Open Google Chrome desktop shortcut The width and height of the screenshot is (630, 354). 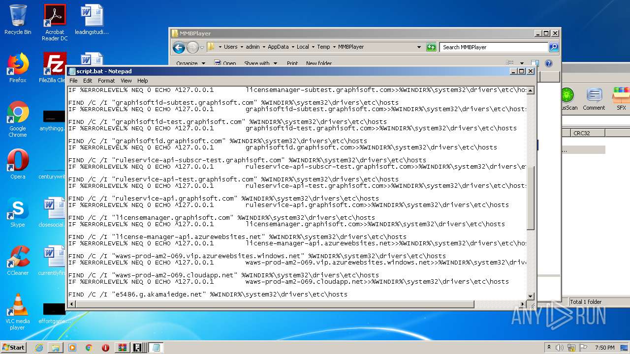pyautogui.click(x=18, y=119)
